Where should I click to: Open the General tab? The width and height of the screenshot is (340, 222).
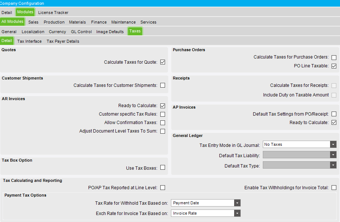pyautogui.click(x=9, y=32)
